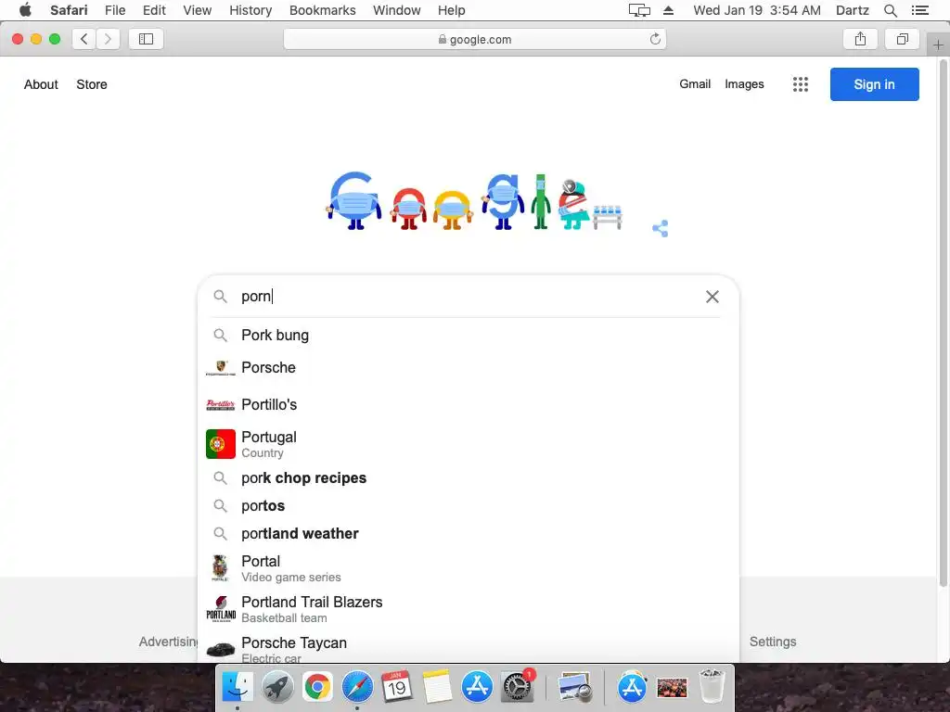Open the View menu
The height and width of the screenshot is (712, 950).
pos(198,10)
